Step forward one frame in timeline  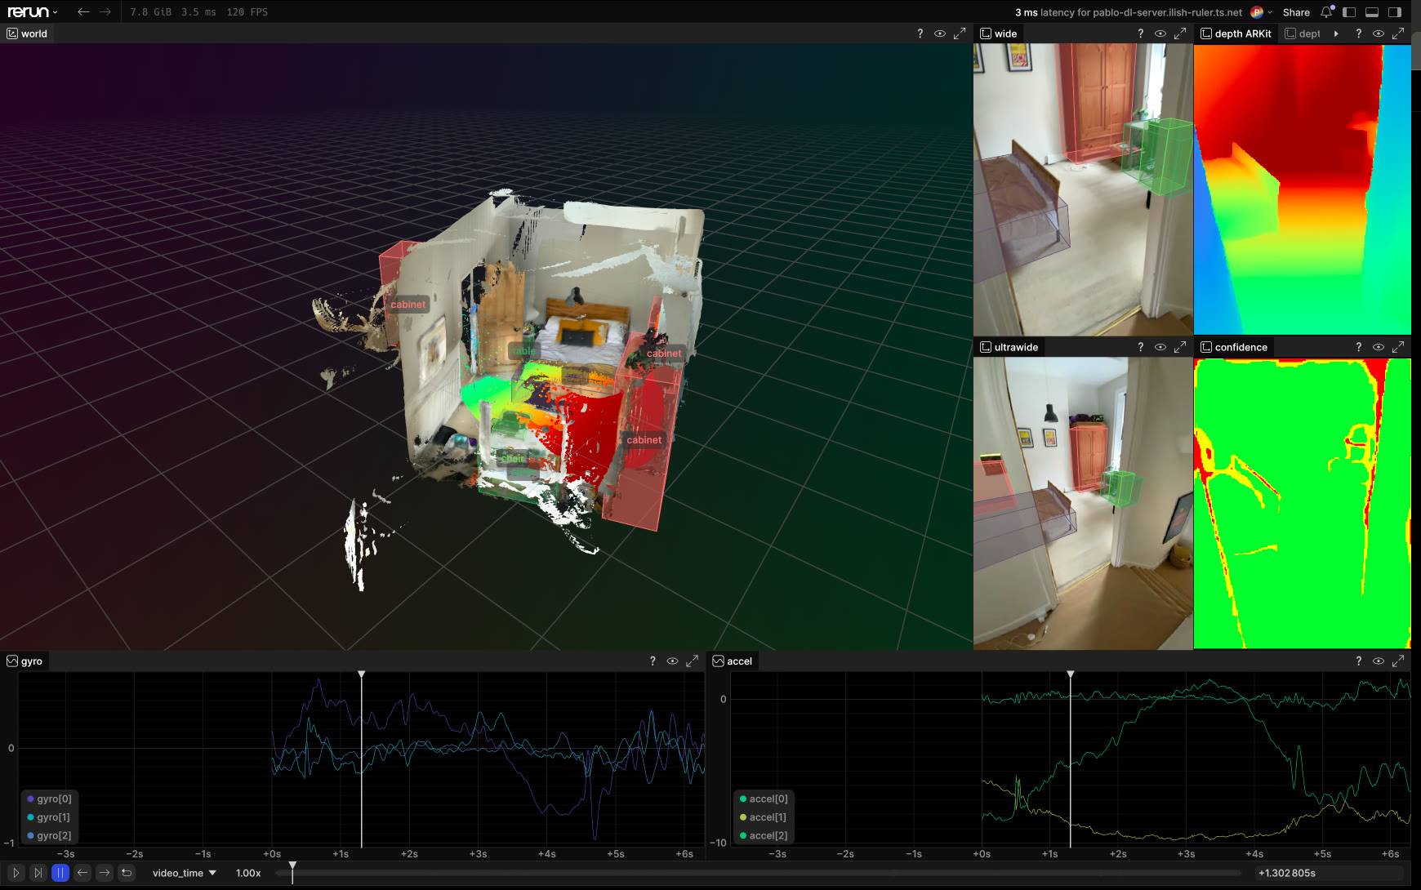coord(105,873)
